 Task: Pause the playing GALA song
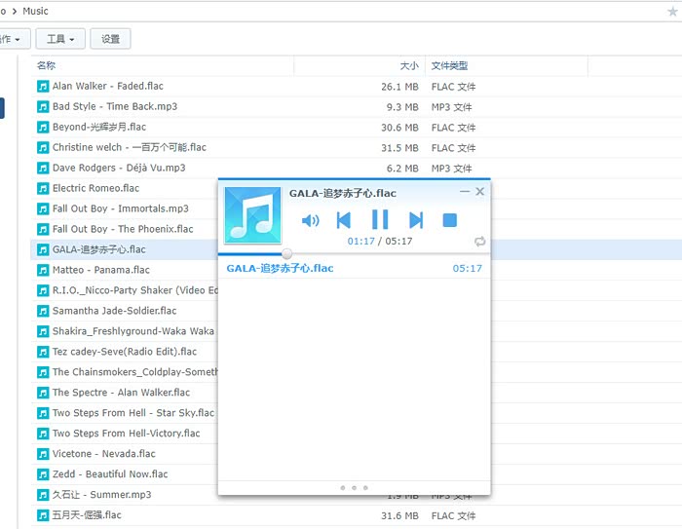pyautogui.click(x=380, y=220)
